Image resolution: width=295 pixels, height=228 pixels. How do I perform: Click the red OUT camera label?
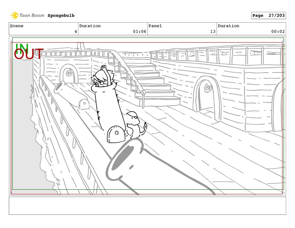click(x=29, y=54)
